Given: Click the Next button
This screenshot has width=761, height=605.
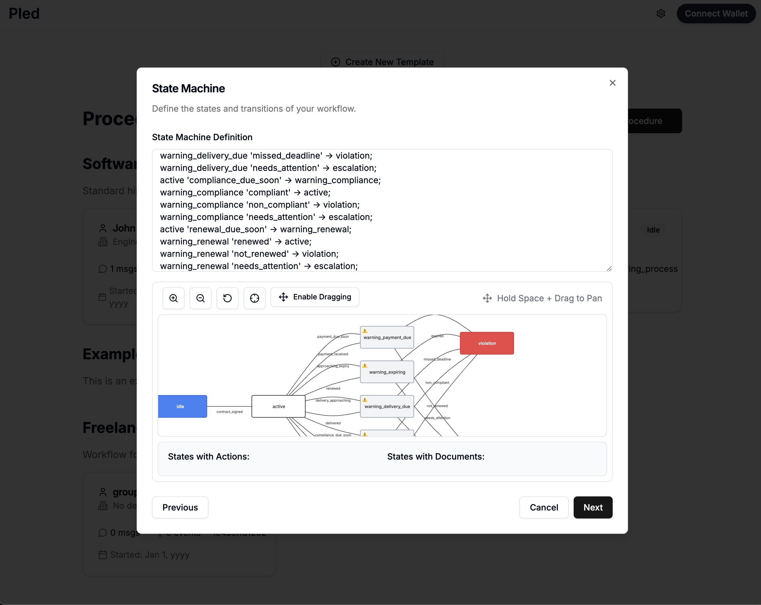Looking at the screenshot, I should pos(593,507).
